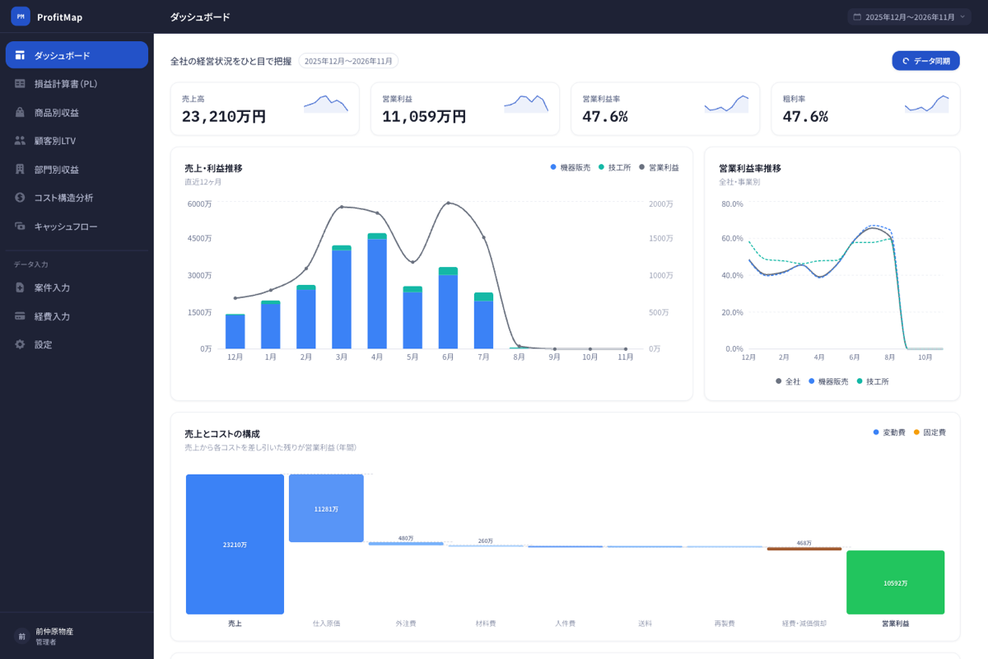Viewport: 988px width, 659px height.
Task: Click the 仕入原価 11281万 waterfall bar
Action: [326, 508]
